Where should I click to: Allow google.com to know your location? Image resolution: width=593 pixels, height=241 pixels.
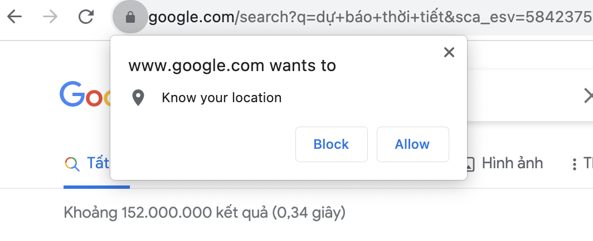pos(412,144)
